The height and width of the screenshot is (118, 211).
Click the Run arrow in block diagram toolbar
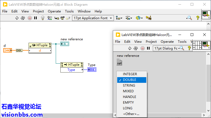pos(17,18)
